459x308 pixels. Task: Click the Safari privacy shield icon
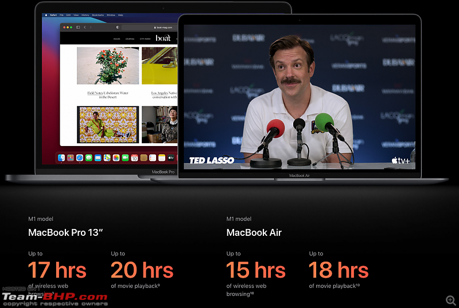(x=118, y=27)
